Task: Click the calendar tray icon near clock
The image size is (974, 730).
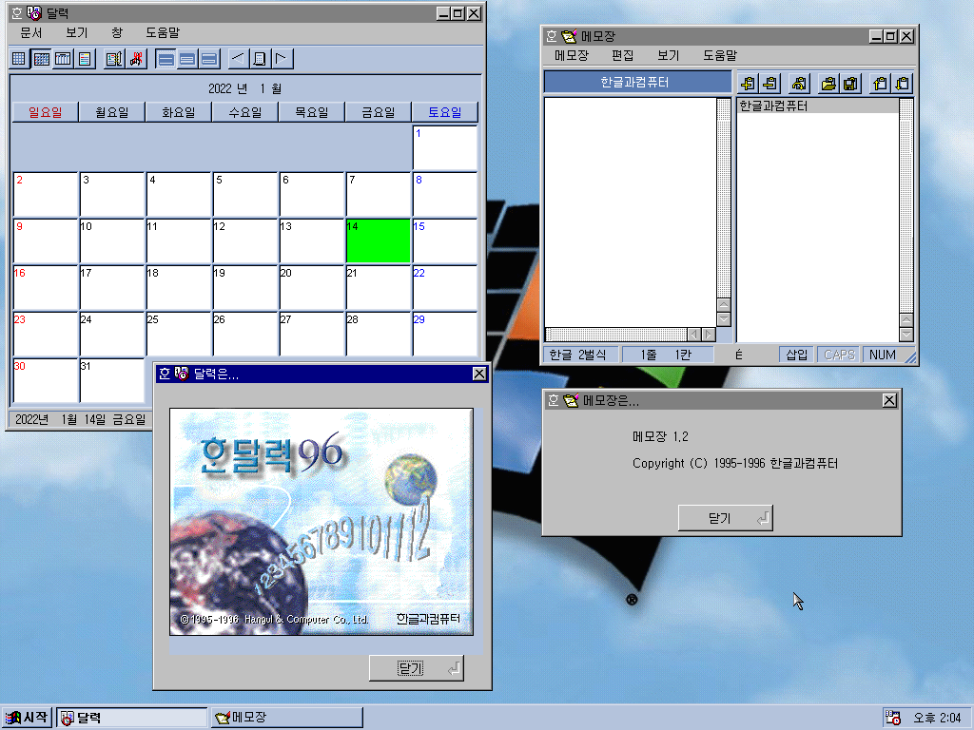Action: pos(893,719)
